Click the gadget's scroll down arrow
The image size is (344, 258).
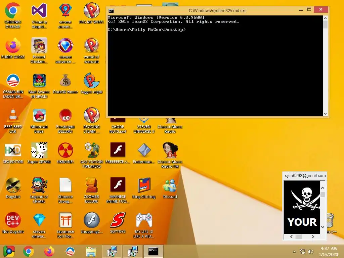click(322, 227)
